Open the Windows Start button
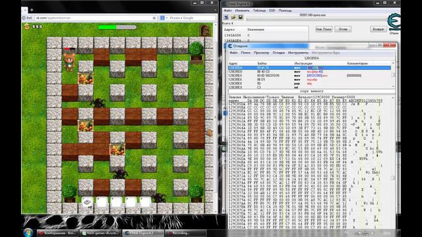422x237 pixels. pos(28,232)
